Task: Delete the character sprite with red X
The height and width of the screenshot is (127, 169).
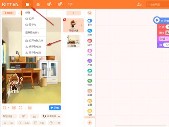Action: point(64,20)
